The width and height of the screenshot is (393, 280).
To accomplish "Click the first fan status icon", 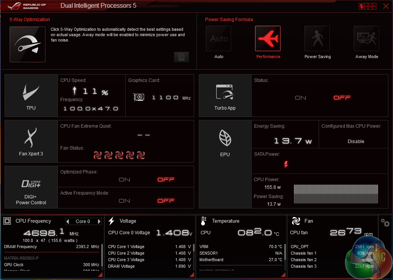I will point(97,155).
